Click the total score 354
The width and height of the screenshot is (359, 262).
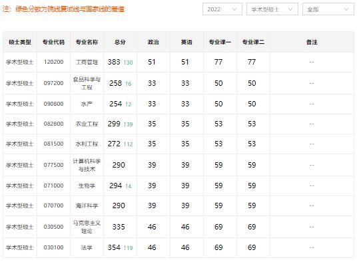114,247
